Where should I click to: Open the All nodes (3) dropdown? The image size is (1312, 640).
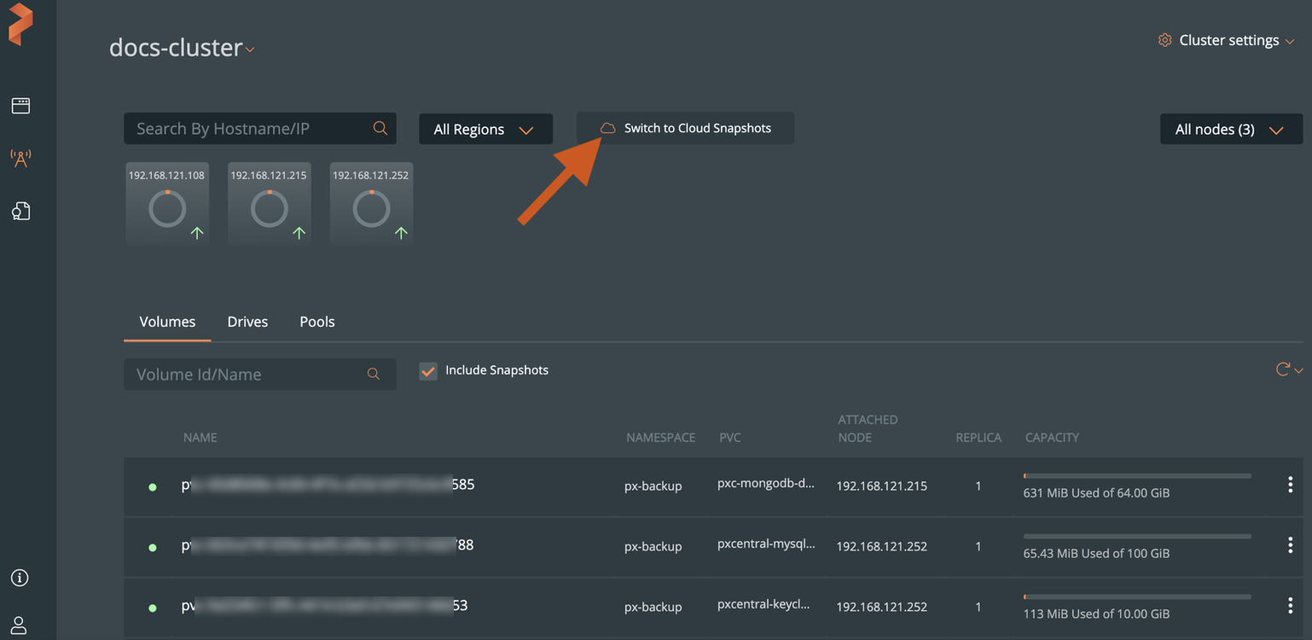[x=1231, y=129]
